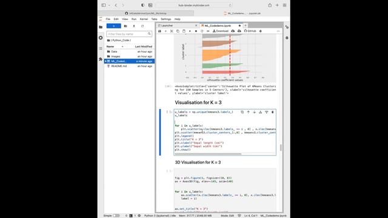Move the active cell up
This screenshot has width=388, height=218.
(x=248, y=112)
